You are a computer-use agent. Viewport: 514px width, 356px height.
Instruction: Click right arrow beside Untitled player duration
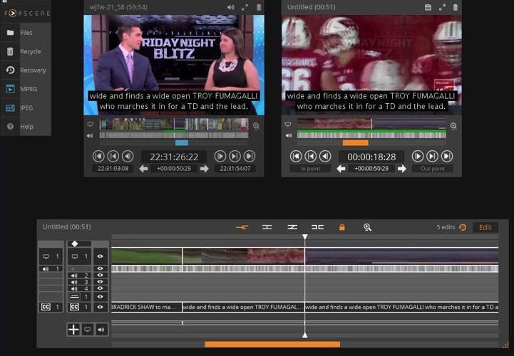(x=402, y=169)
